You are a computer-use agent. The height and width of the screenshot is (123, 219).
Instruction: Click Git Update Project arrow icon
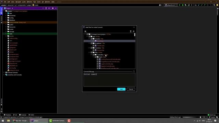(199, 5)
